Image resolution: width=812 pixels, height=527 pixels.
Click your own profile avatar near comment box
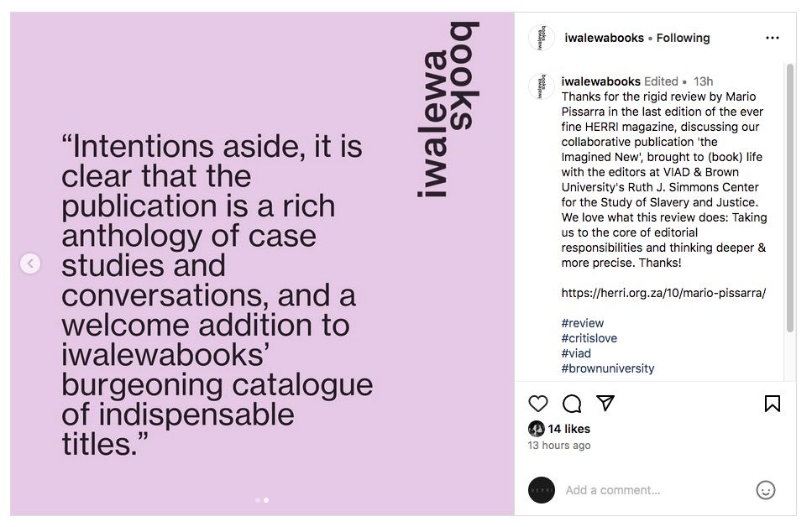point(542,490)
